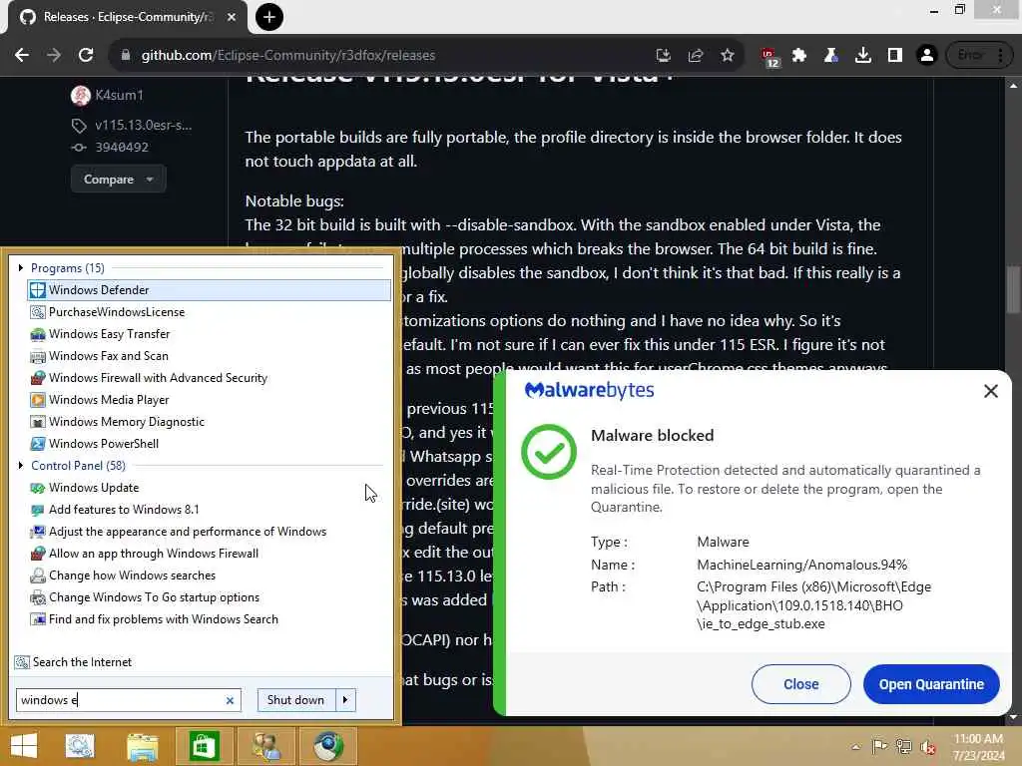Click the share page icon

pyautogui.click(x=696, y=56)
